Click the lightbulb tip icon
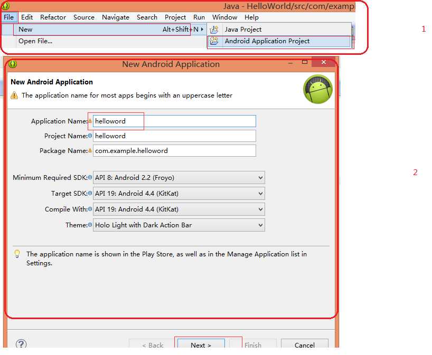Screen dimensions: 432x355 pyautogui.click(x=17, y=254)
